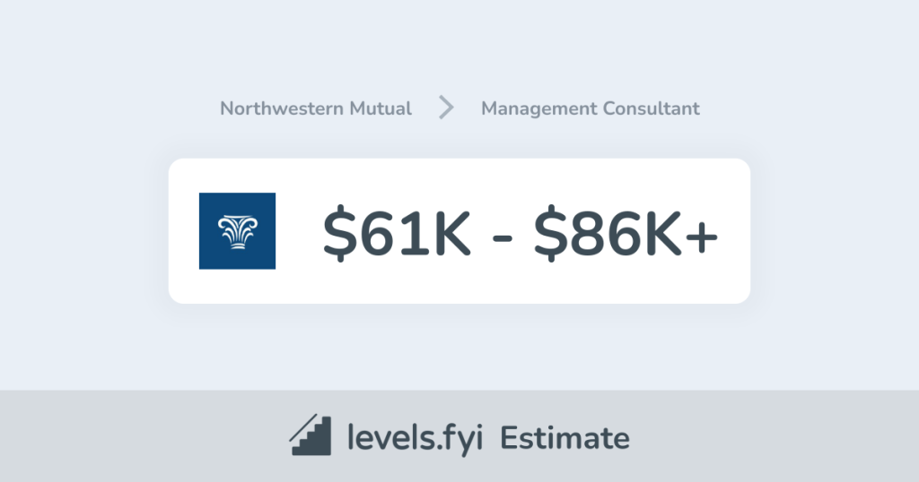This screenshot has width=919, height=482.
Task: Click the Estimate label in footer
Action: 565,437
